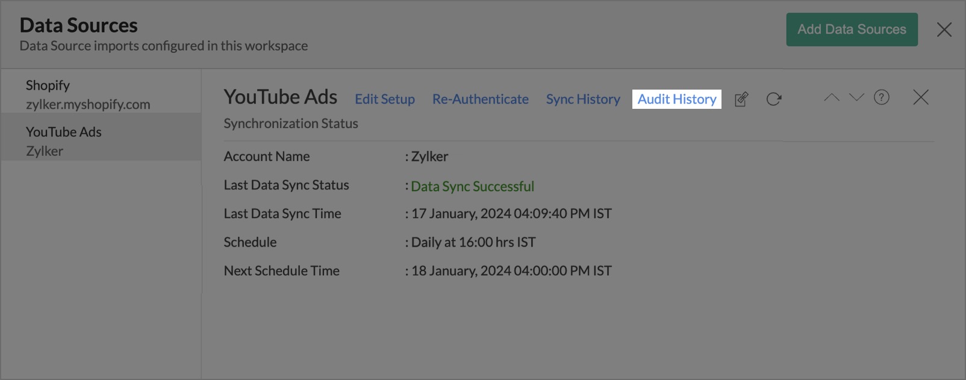
Task: Click the Re-Authenticate link
Action: (481, 99)
